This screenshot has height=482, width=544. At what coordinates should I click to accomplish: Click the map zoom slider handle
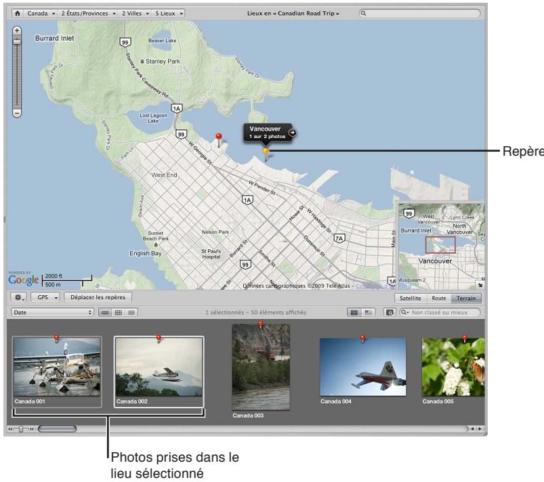(17, 41)
